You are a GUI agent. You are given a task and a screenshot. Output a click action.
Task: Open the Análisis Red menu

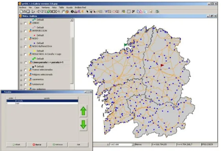tap(80, 7)
